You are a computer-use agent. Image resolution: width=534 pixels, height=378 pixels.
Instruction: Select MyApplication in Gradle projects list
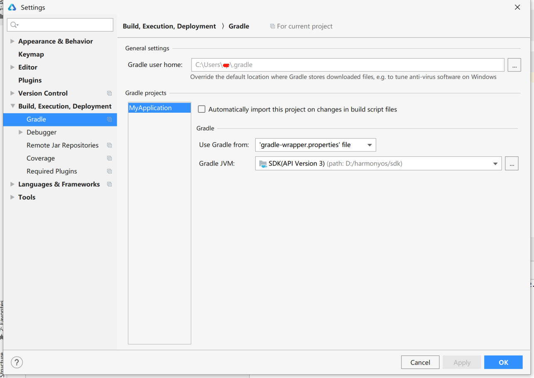(x=150, y=108)
